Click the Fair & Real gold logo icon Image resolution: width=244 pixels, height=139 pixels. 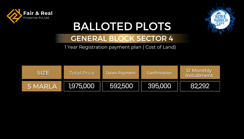click(x=14, y=16)
